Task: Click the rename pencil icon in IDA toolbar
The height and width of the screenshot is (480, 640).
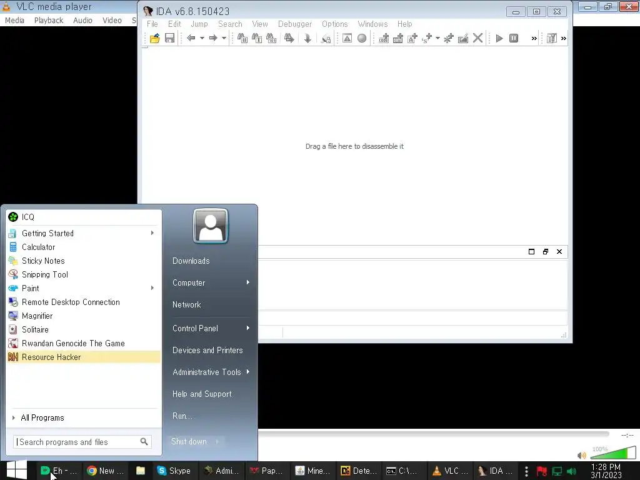Action: [x=463, y=38]
